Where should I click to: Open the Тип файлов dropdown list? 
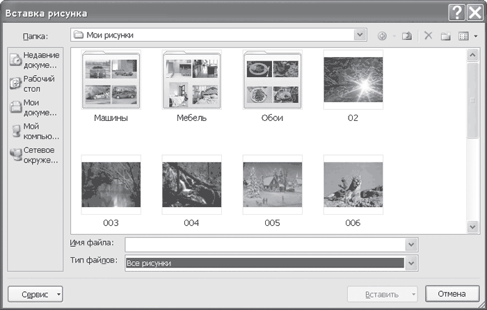click(x=411, y=263)
